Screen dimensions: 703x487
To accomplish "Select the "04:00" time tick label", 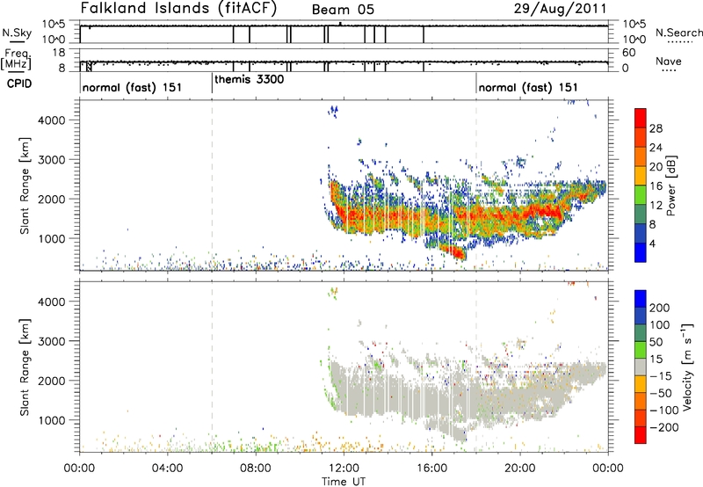I will pos(167,469).
